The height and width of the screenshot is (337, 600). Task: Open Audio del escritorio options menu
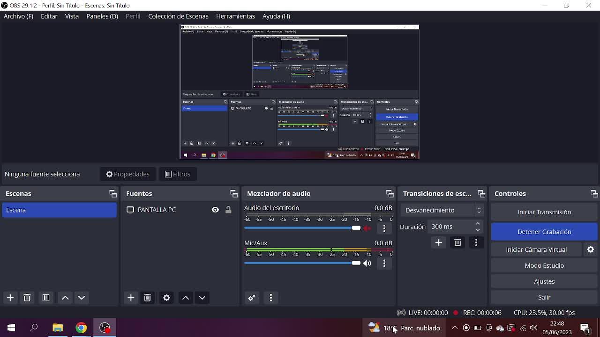[x=384, y=228]
